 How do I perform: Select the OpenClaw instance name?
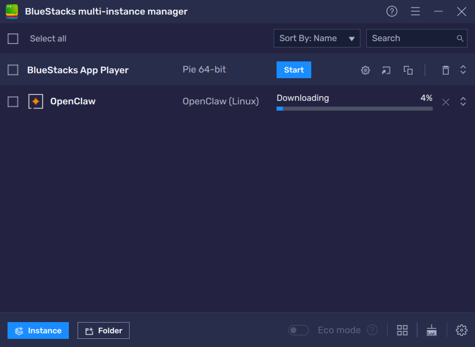click(x=73, y=101)
